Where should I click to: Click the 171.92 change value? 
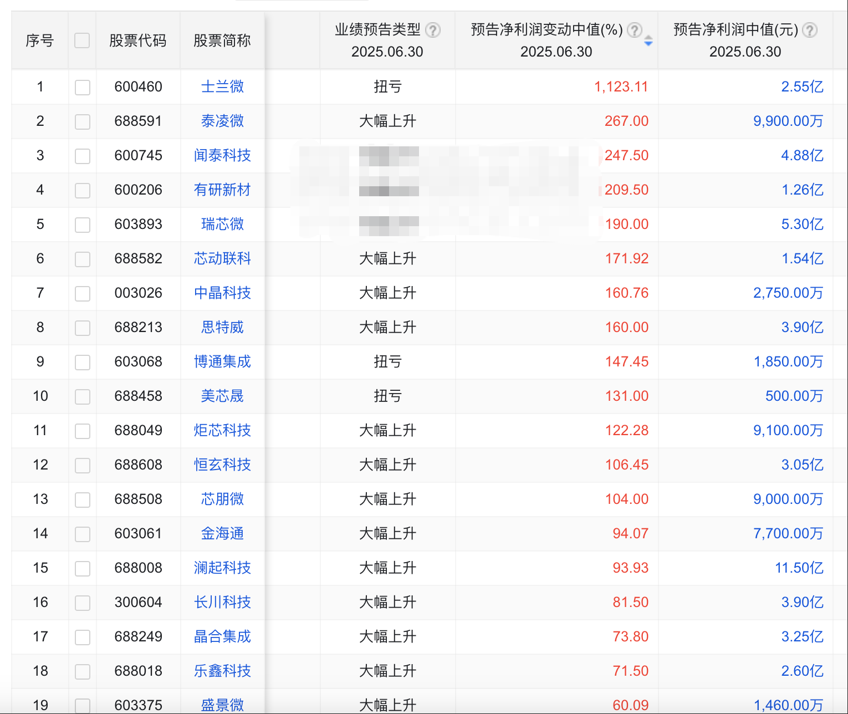point(626,258)
